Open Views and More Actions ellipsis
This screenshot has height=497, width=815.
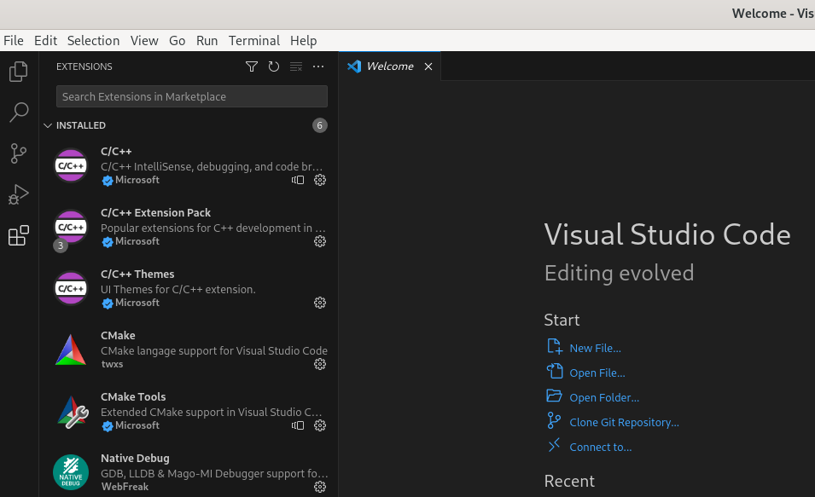click(x=318, y=66)
